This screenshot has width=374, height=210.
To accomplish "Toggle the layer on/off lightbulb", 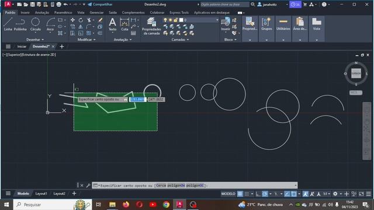I will coord(165,20).
